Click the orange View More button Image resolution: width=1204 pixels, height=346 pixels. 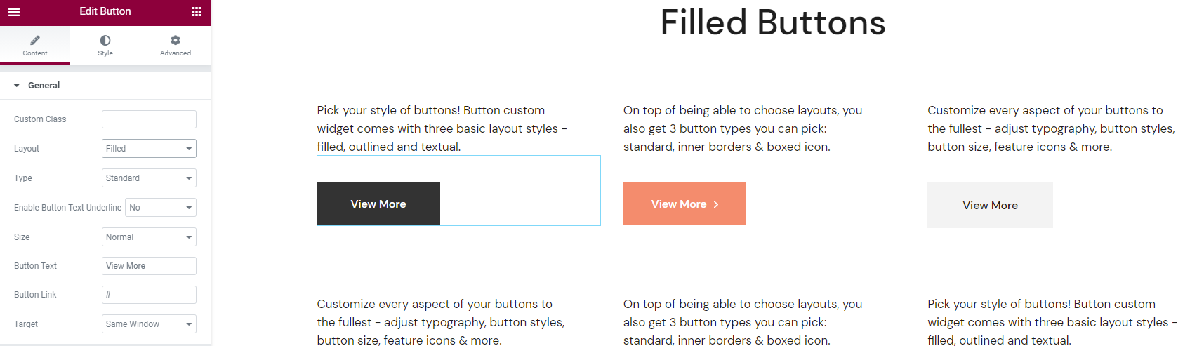[x=678, y=204]
